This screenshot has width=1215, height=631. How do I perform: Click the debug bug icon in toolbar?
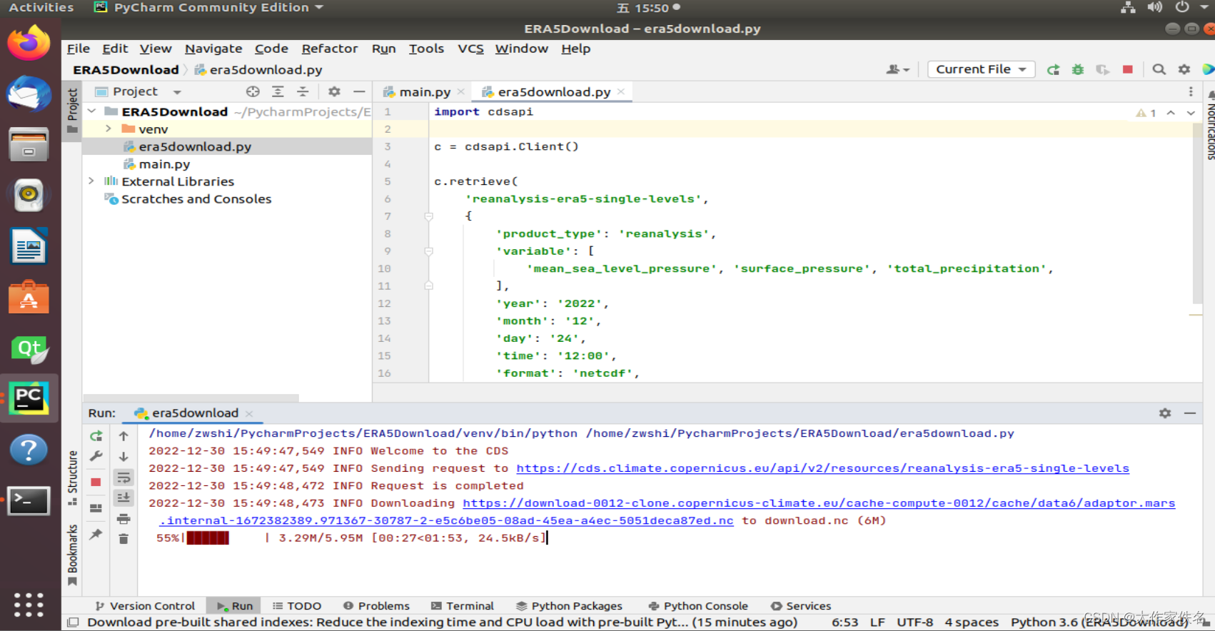tap(1078, 69)
